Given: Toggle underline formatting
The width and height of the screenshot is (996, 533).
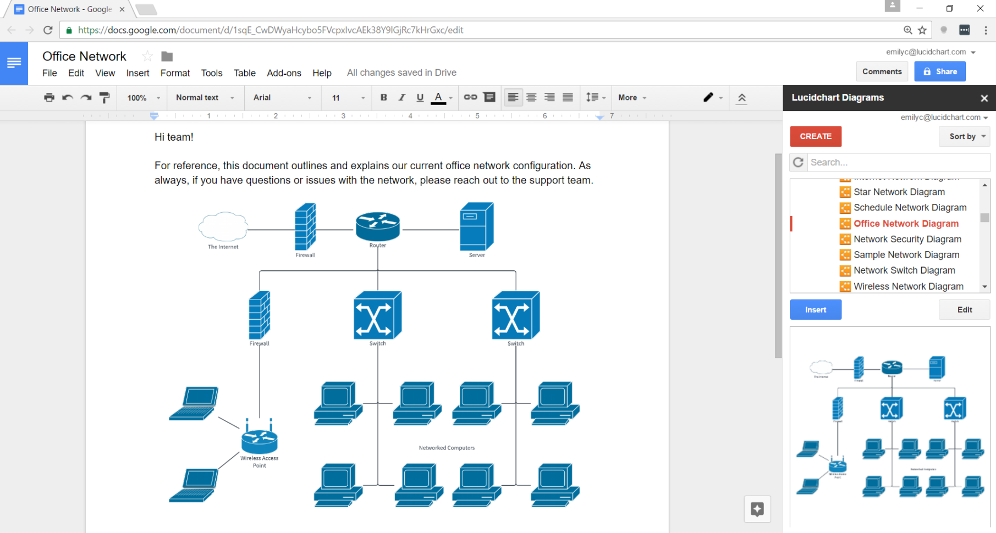Looking at the screenshot, I should point(420,97).
